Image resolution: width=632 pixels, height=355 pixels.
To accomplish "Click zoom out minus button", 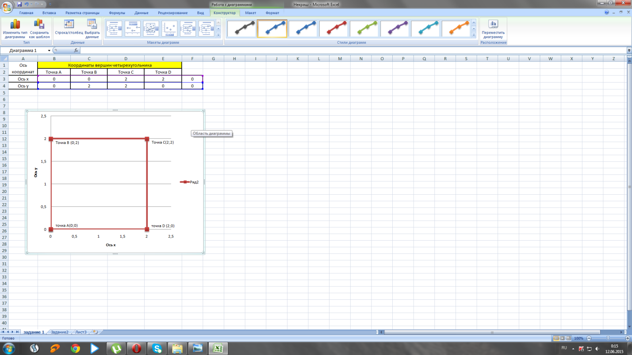I will (589, 338).
